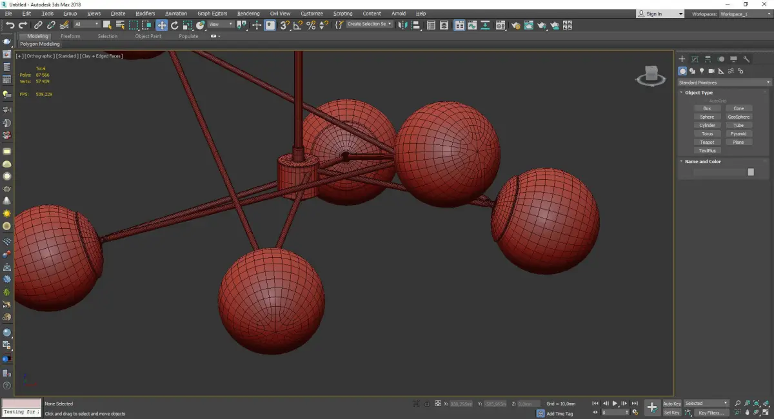Toggle the 3D Snaps button
This screenshot has width=774, height=419.
[284, 25]
